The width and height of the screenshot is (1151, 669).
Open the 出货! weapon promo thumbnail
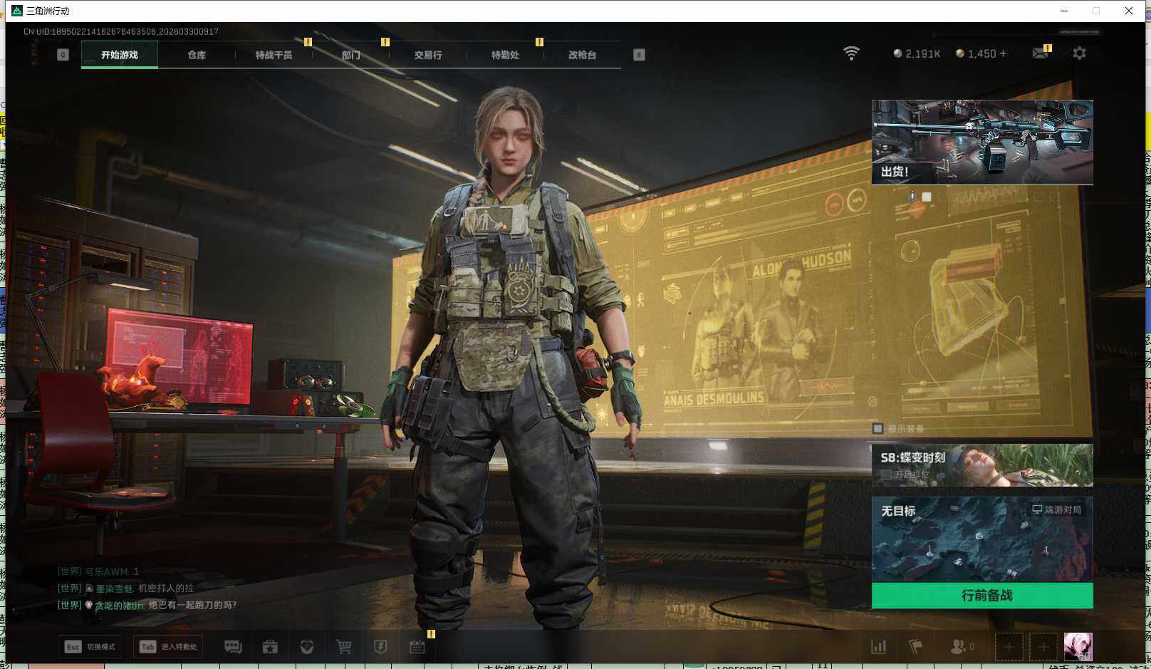982,142
